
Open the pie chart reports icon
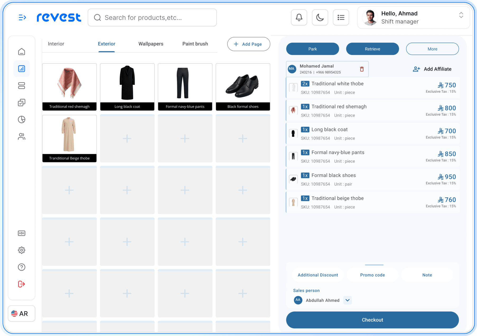(x=22, y=120)
